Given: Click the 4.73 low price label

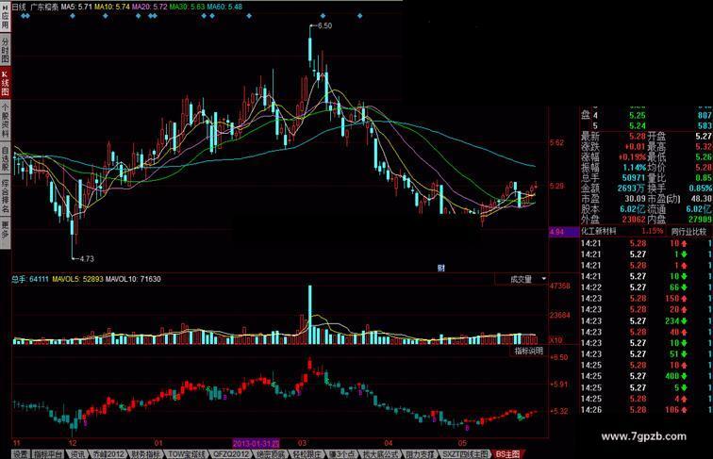Looking at the screenshot, I should [x=87, y=258].
